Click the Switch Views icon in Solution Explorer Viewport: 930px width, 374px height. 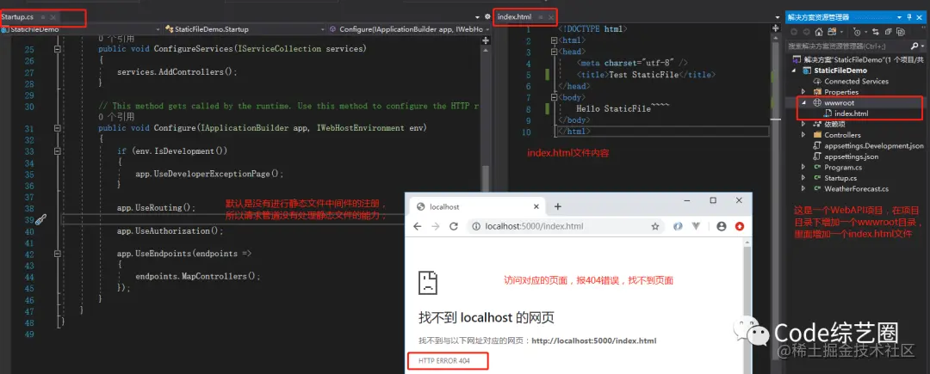point(832,32)
